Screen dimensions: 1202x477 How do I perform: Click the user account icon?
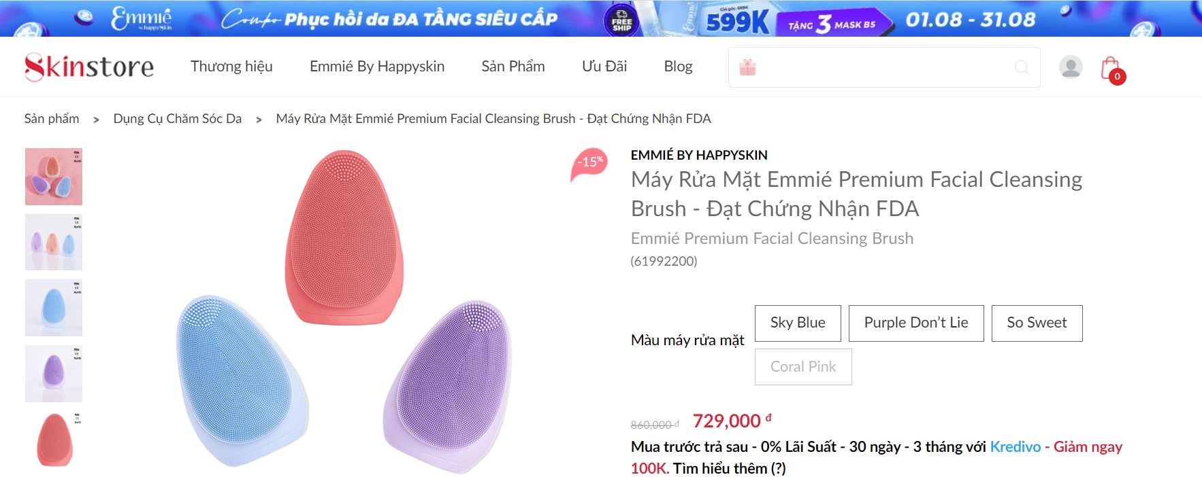1070,67
